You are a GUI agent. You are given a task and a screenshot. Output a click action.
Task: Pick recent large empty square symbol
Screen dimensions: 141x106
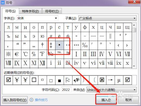[34, 80]
